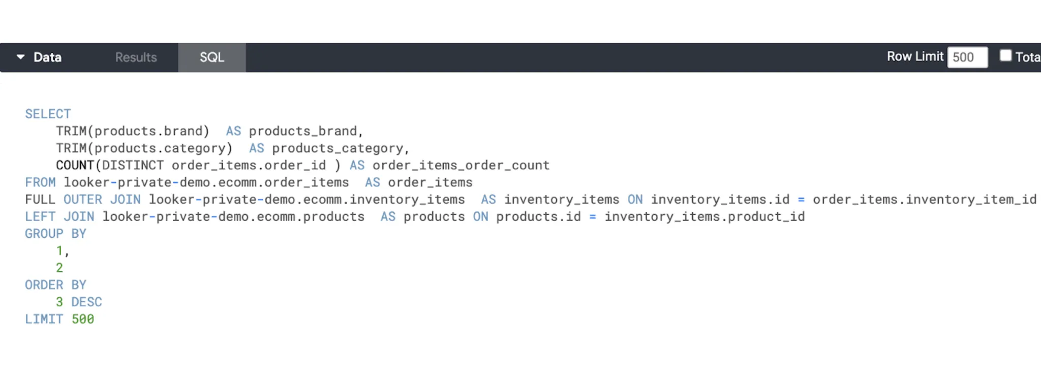Click into the Row Limit field
This screenshot has width=1041, height=380.
pos(967,57)
